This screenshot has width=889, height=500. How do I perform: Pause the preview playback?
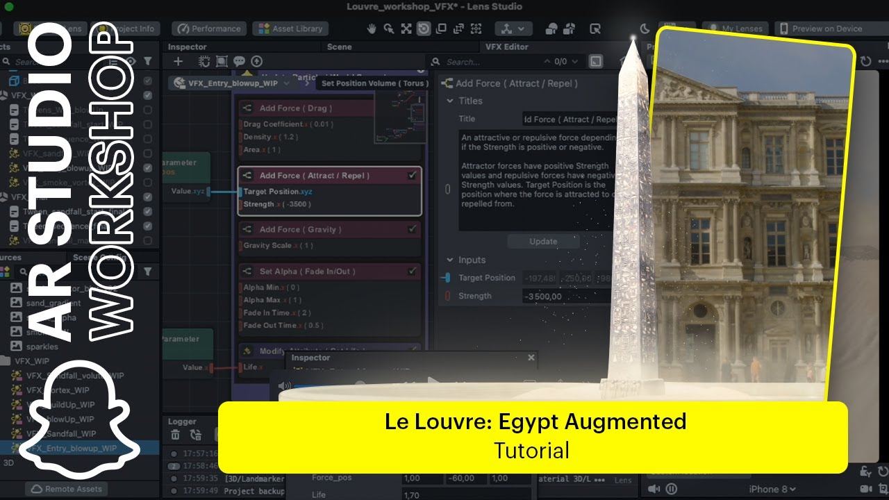click(x=671, y=489)
